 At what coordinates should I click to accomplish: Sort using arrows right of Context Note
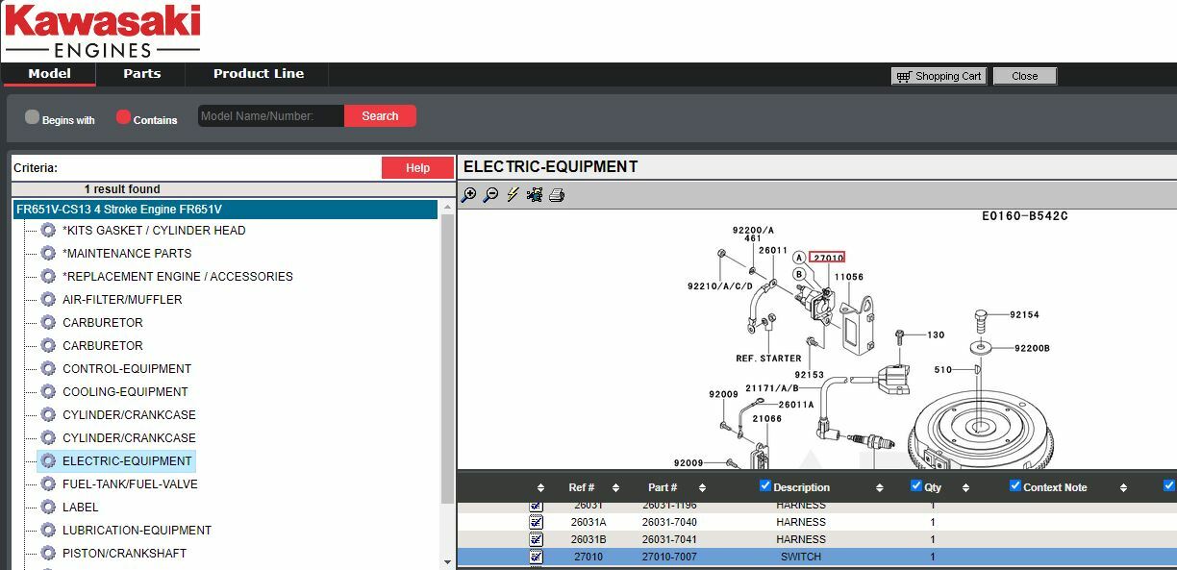coord(1123,488)
